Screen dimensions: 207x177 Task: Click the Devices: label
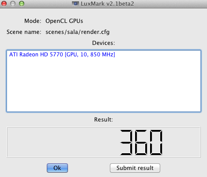(x=103, y=43)
